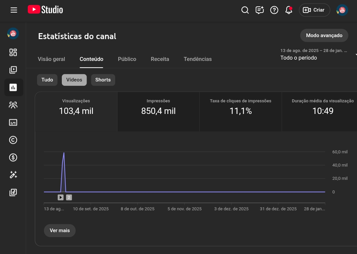Open Dashboard icon in sidebar
This screenshot has width=357, height=254.
(13, 52)
